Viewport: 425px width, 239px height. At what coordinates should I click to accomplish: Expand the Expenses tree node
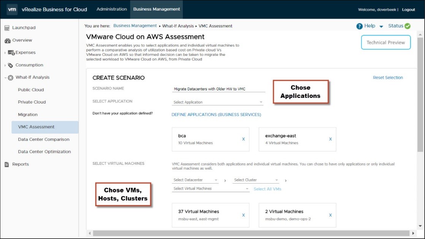tap(5, 53)
